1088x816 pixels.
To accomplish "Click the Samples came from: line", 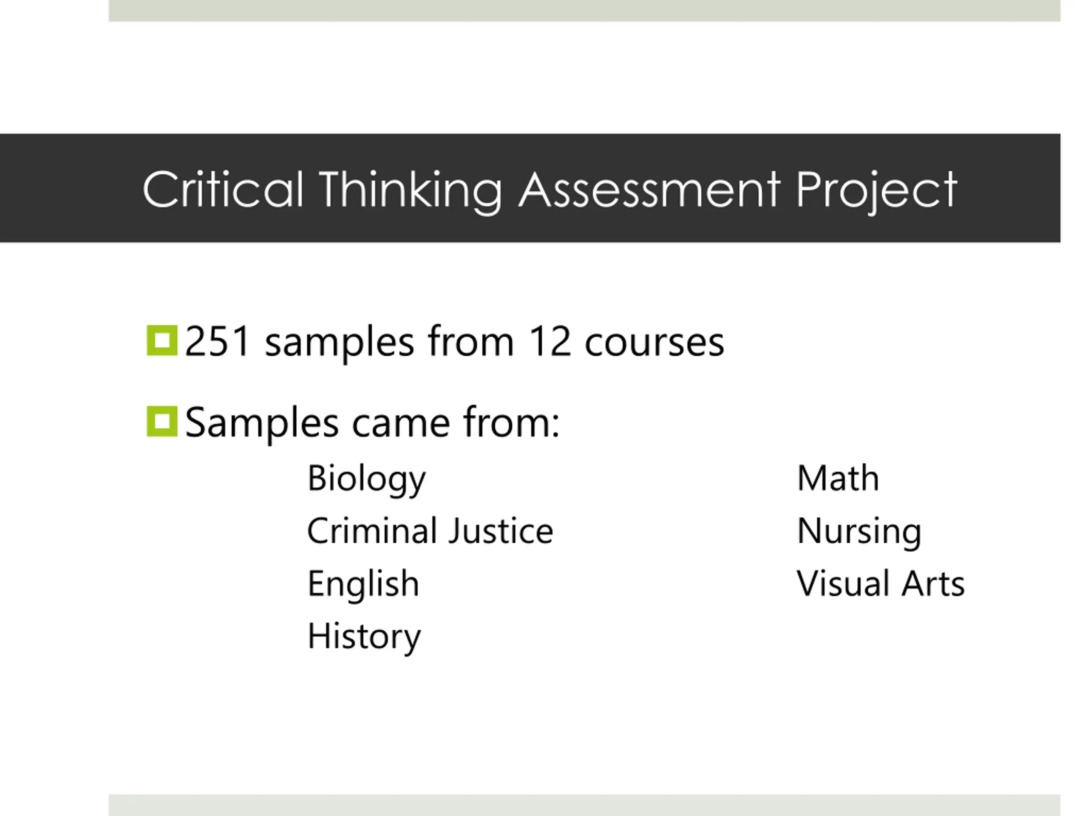I will pyautogui.click(x=372, y=422).
